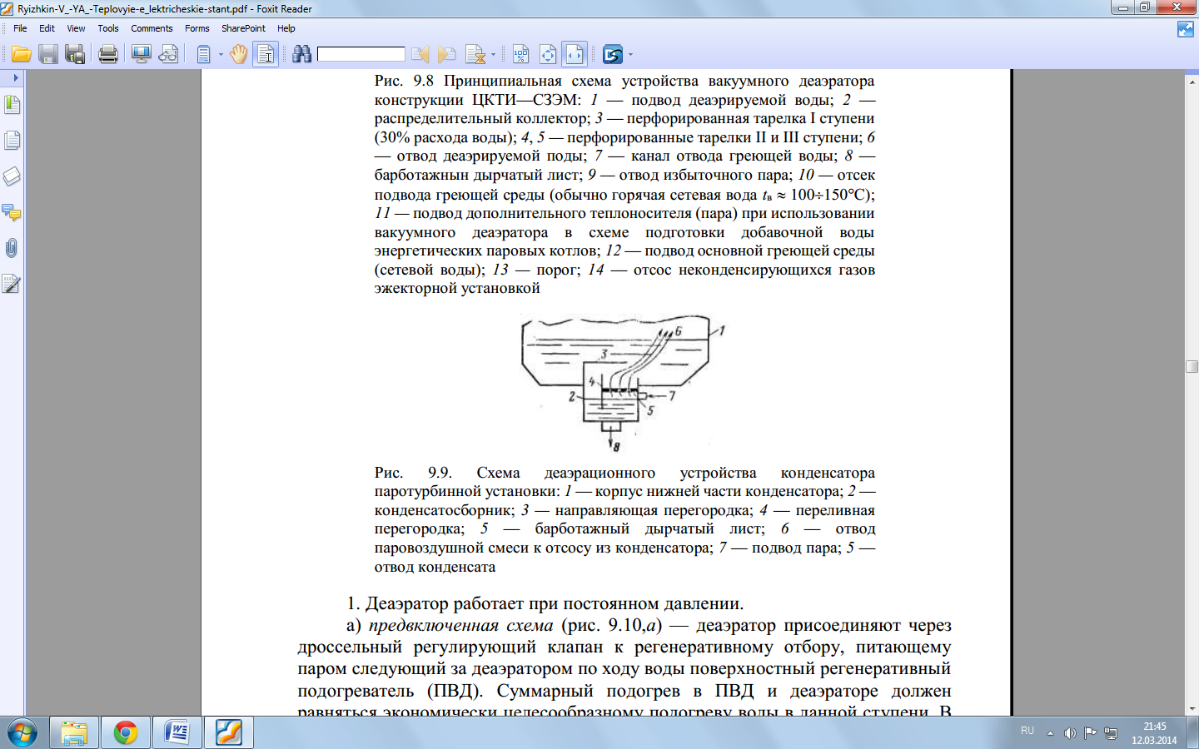This screenshot has height=749, width=1199.
Task: Click the full screen icon at top right
Action: pyautogui.click(x=1186, y=29)
